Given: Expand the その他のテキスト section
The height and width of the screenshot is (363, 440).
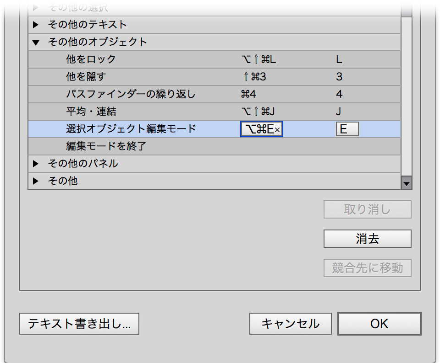Looking at the screenshot, I should point(36,25).
